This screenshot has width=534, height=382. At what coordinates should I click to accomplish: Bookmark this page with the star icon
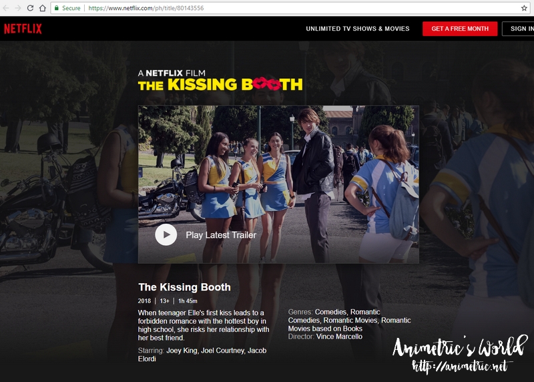[524, 8]
